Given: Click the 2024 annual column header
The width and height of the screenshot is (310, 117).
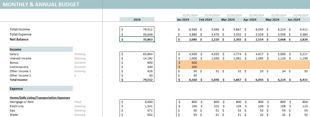Looking at the screenshot, I should [137, 19].
